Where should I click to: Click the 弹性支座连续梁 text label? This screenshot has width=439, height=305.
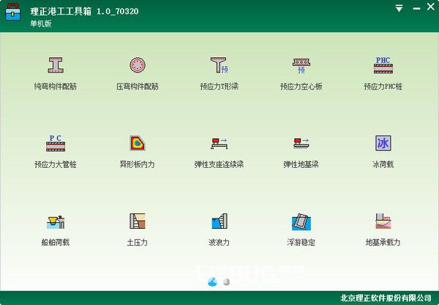(219, 164)
